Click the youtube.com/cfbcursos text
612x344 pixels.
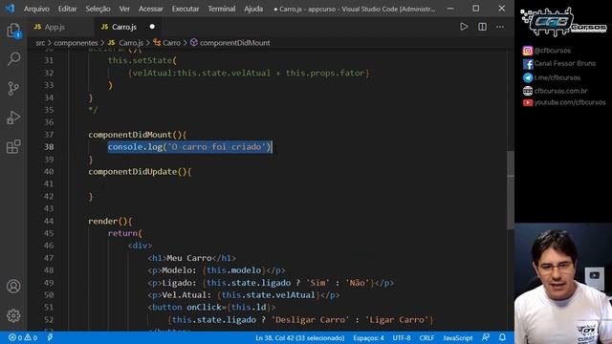570,102
